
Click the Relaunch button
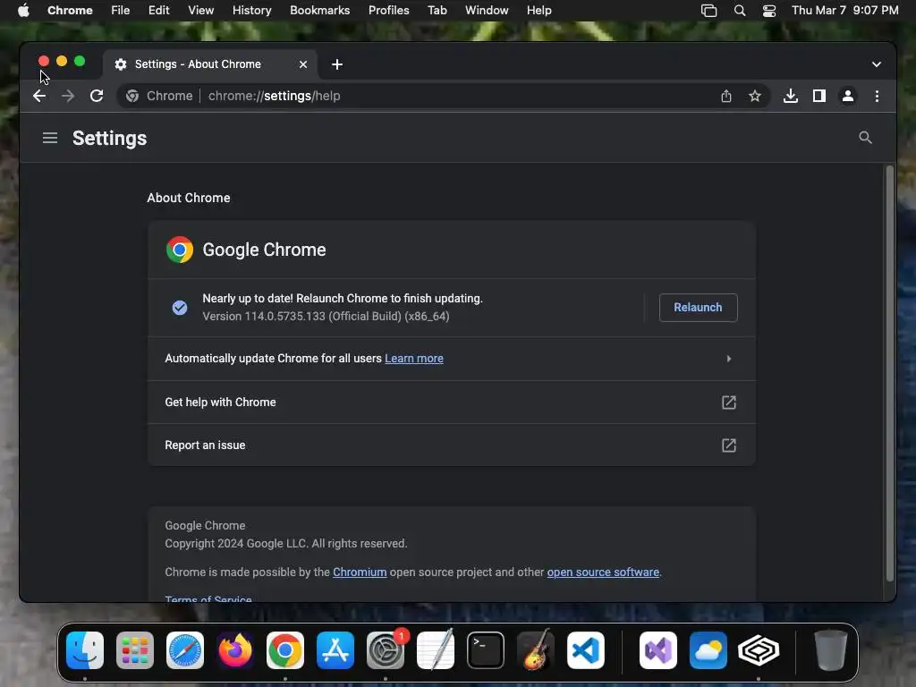tap(698, 308)
